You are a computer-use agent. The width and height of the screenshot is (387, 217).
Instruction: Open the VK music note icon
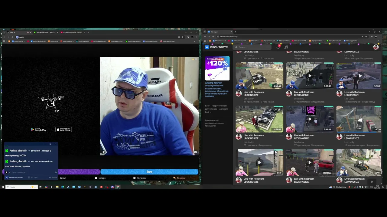pyautogui.click(x=286, y=47)
